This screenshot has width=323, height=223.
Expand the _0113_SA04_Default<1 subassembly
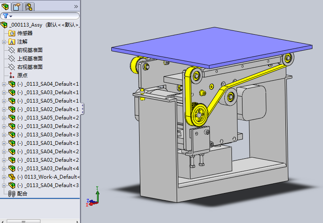tap(4, 84)
